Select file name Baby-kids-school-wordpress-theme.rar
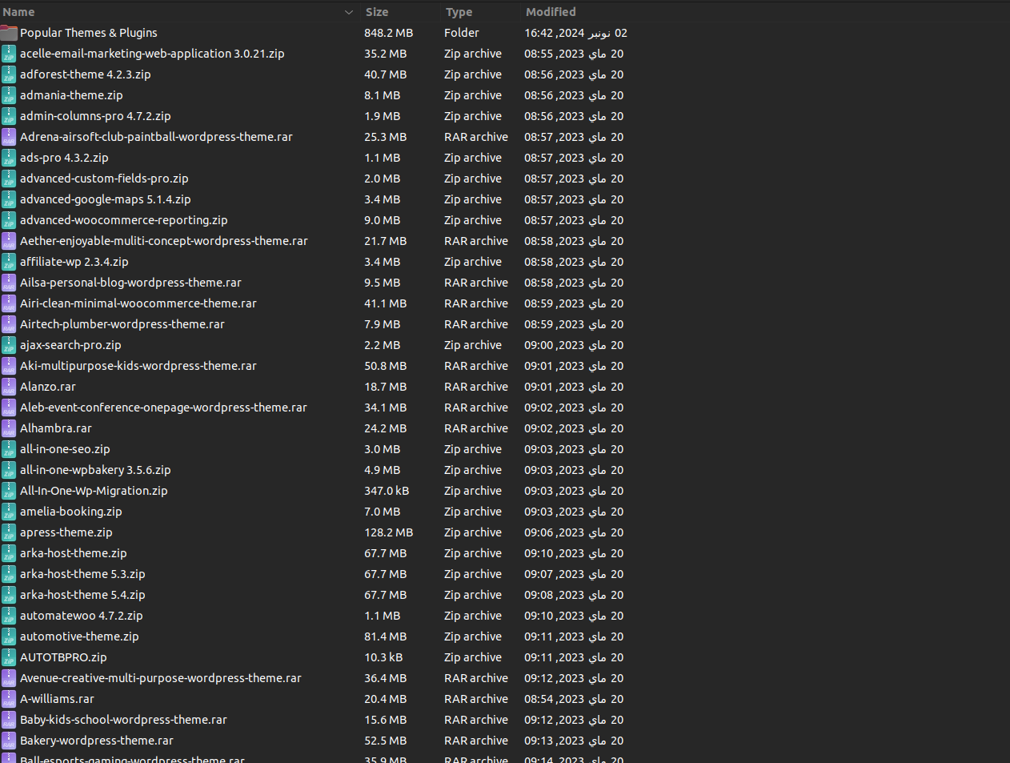1010x763 pixels. (123, 720)
